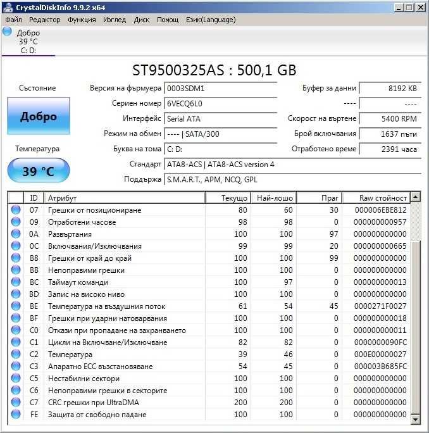
Task: Click status orb for attribute C5 row
Action: point(16,378)
